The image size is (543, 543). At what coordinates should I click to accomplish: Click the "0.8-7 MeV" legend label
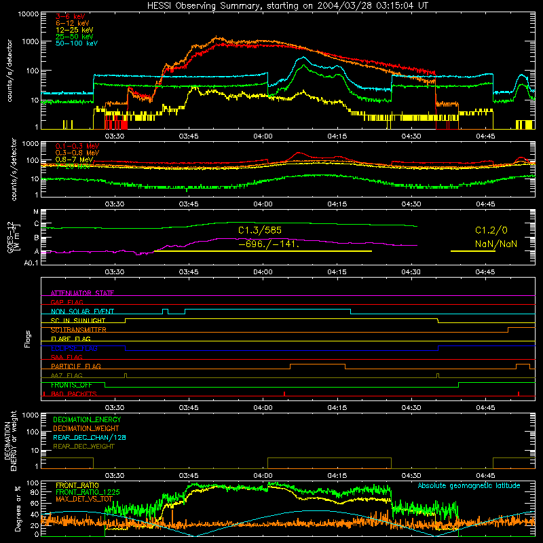coord(74,160)
